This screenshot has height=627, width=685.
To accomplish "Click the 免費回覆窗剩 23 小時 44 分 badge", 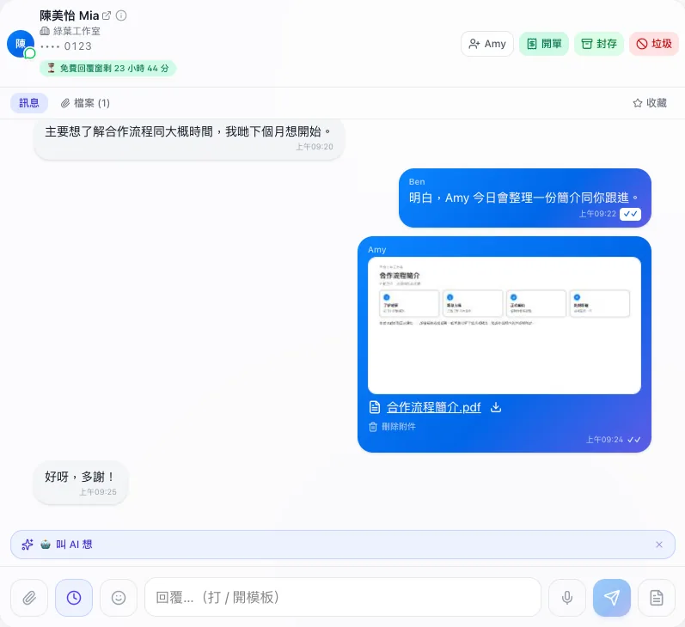I will pyautogui.click(x=108, y=69).
